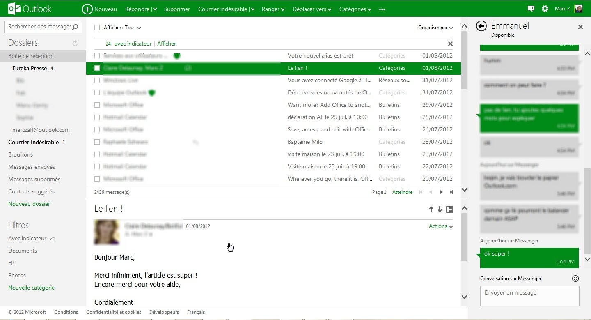Click the settings gear icon

click(545, 9)
